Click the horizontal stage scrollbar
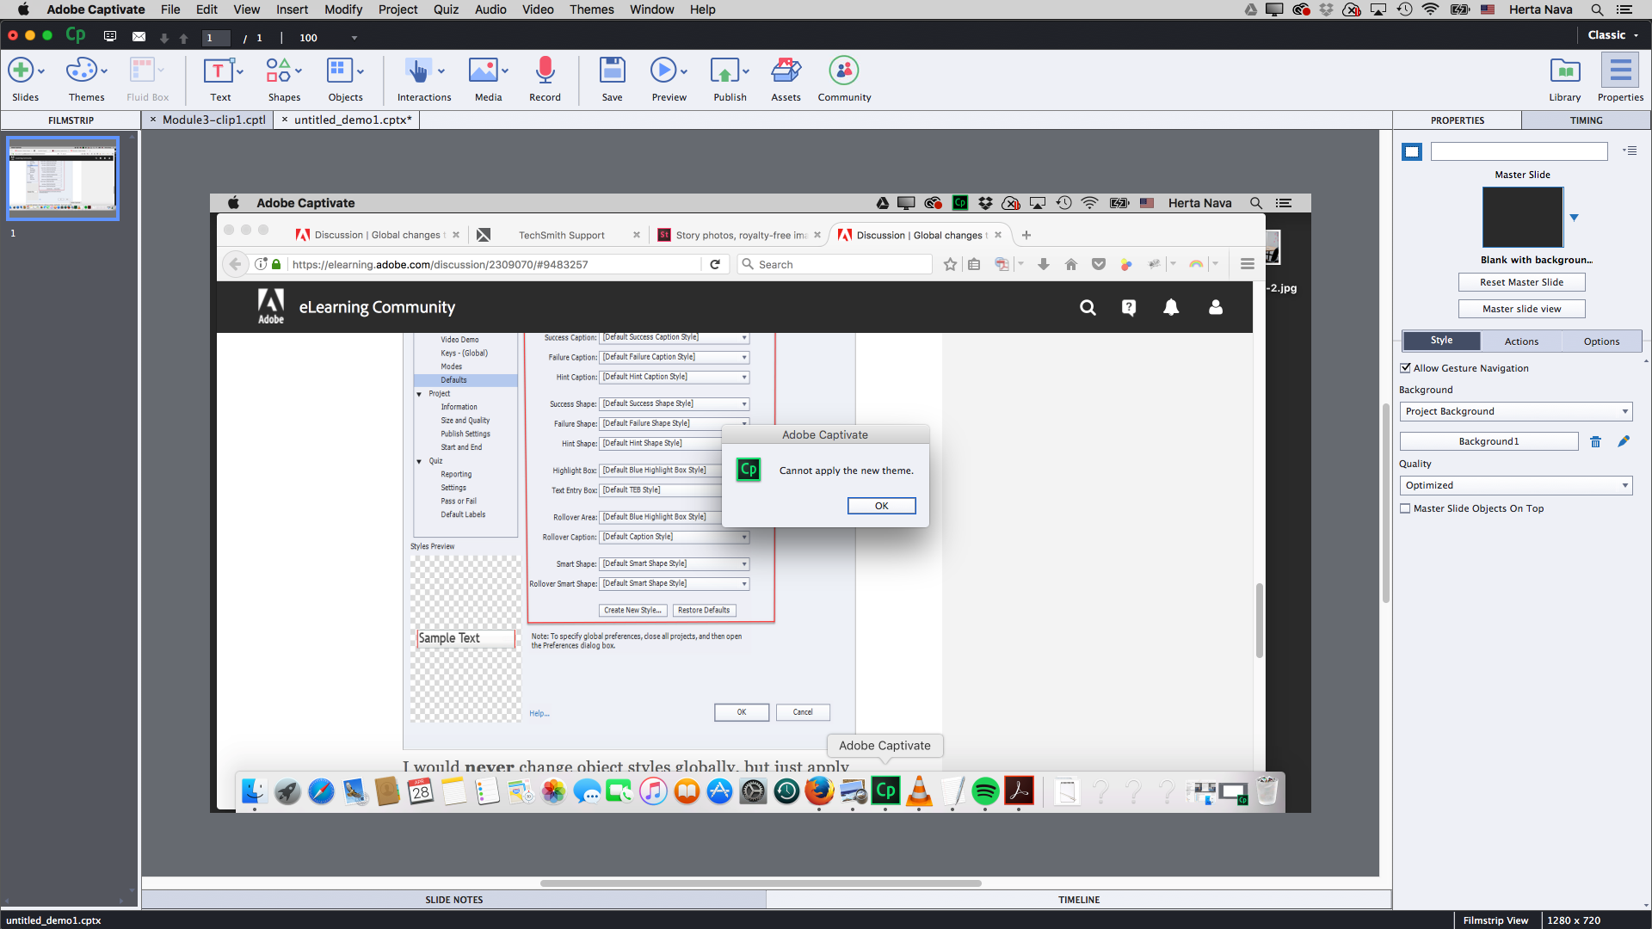Screen dimensions: 1652x929 (x=761, y=883)
